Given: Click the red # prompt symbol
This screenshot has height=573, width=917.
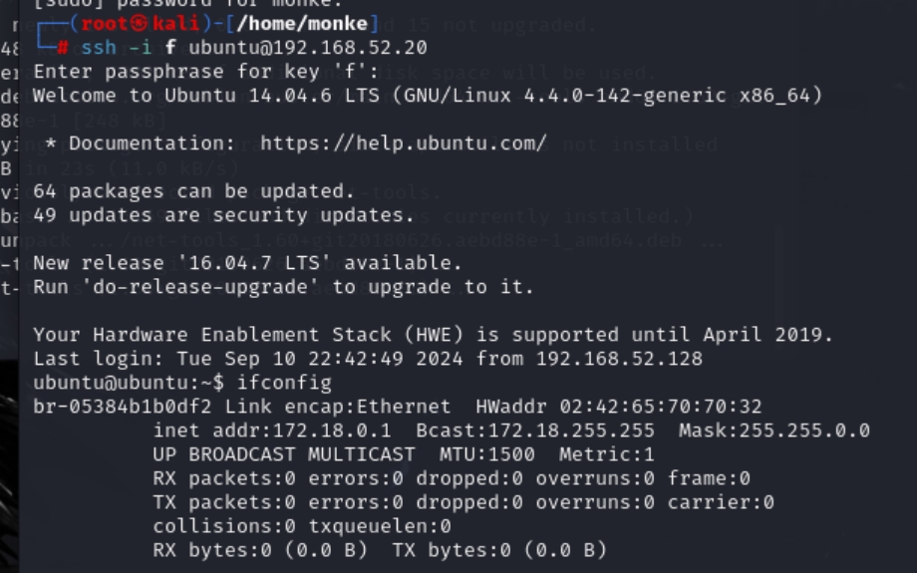Looking at the screenshot, I should click(x=63, y=48).
